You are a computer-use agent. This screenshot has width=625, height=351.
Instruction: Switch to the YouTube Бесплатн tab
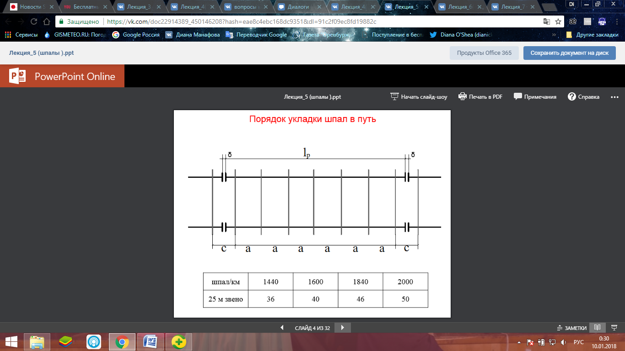coord(85,6)
